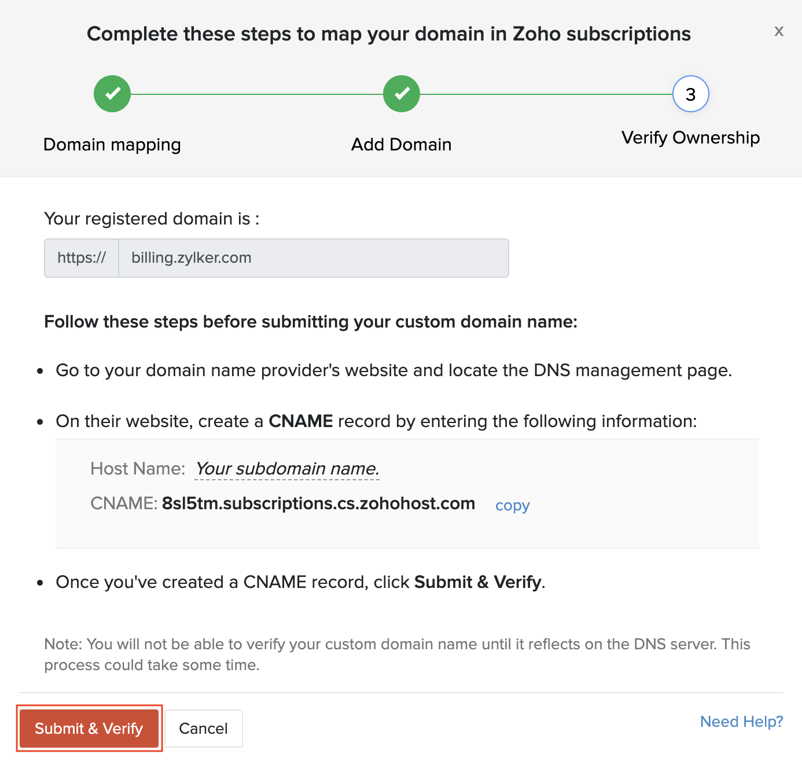The width and height of the screenshot is (802, 765).
Task: Select the step labeled Add Domain
Action: point(401,145)
